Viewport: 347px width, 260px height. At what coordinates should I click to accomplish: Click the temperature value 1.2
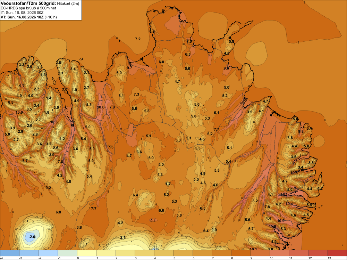(62, 139)
